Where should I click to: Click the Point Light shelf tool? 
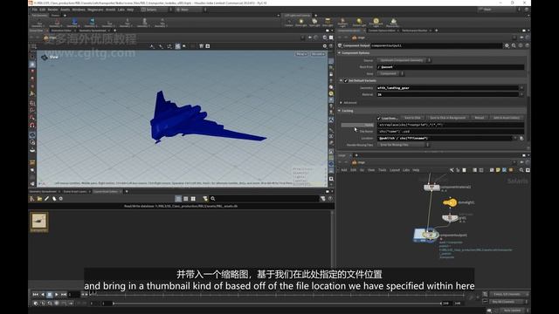click(x=301, y=23)
